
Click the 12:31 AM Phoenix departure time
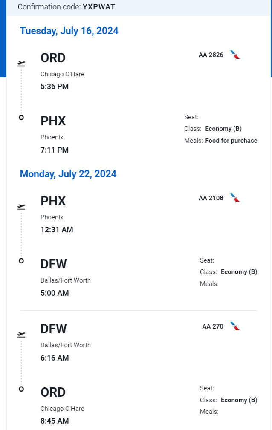(x=57, y=230)
